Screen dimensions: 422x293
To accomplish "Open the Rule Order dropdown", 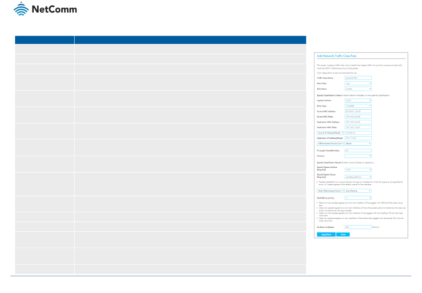I will click(358, 83).
